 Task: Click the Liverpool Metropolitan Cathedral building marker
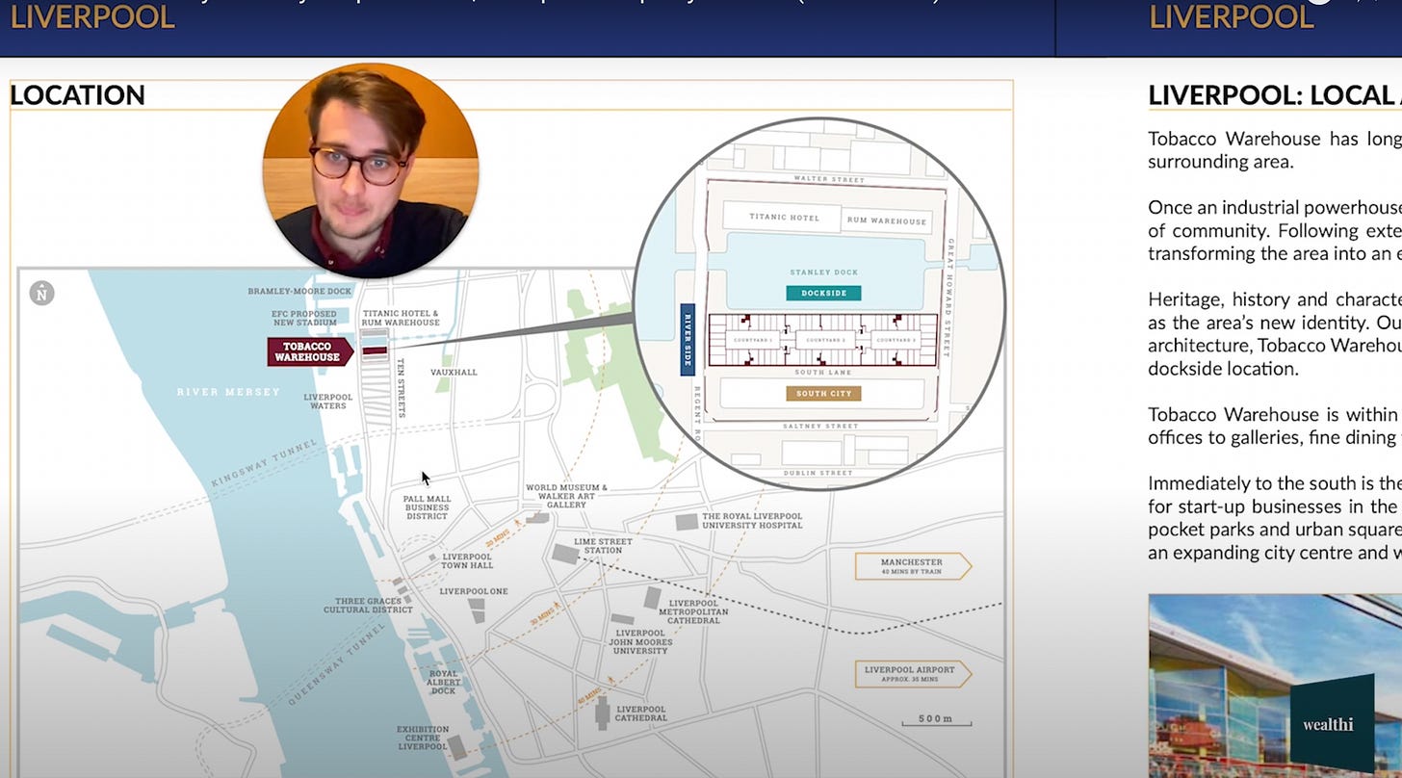[653, 597]
